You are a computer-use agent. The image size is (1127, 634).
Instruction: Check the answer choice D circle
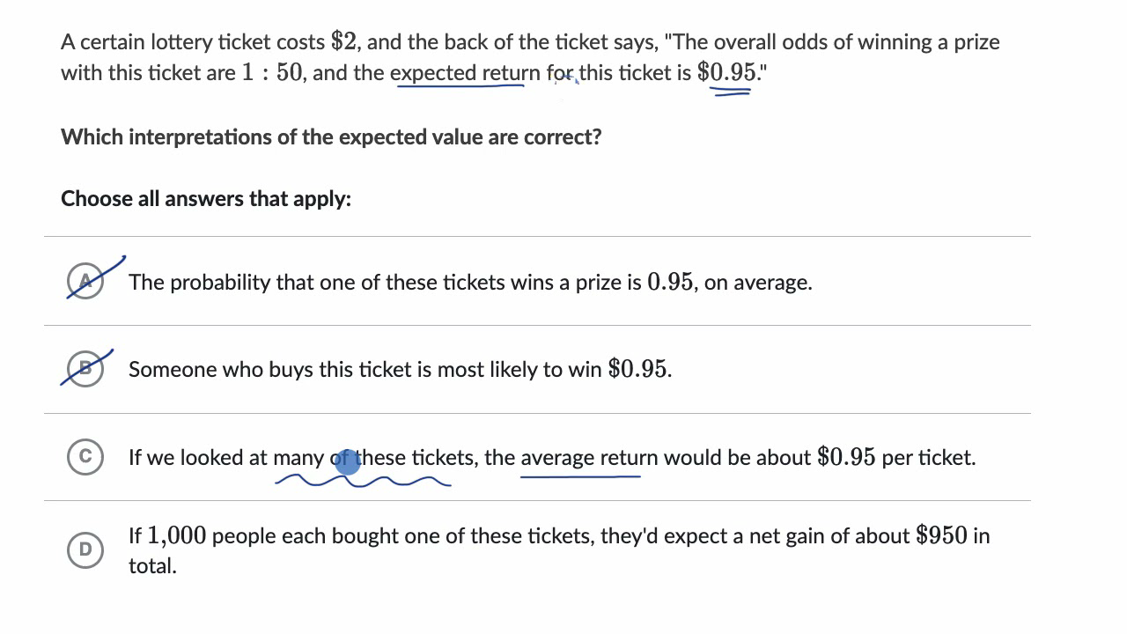85,550
